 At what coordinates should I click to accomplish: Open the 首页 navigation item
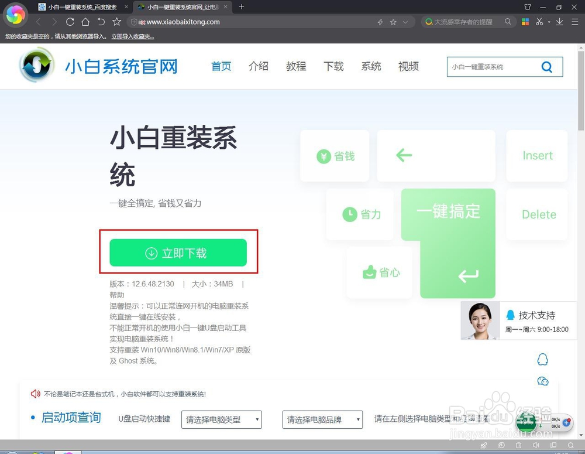[x=221, y=67]
